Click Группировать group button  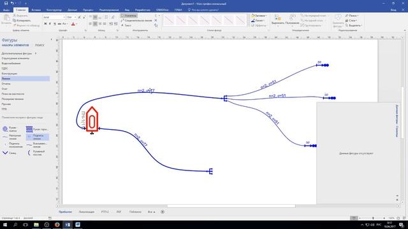(311, 25)
